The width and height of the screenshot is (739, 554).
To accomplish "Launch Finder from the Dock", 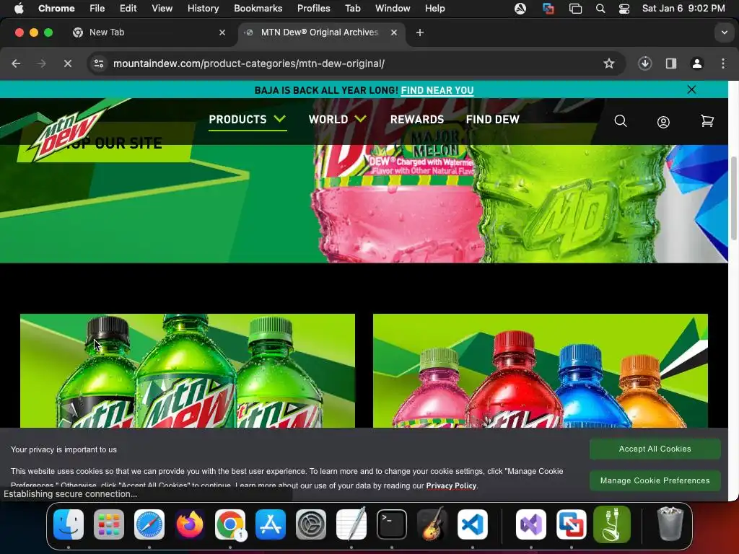I will point(69,524).
